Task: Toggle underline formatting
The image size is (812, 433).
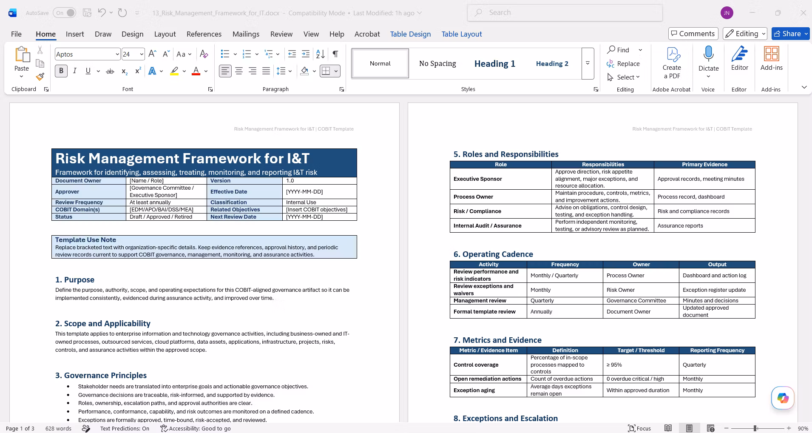Action: coord(88,71)
